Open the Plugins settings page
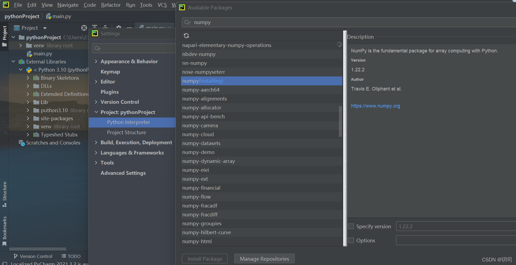Viewport: 516px width, 265px height. 110,92
